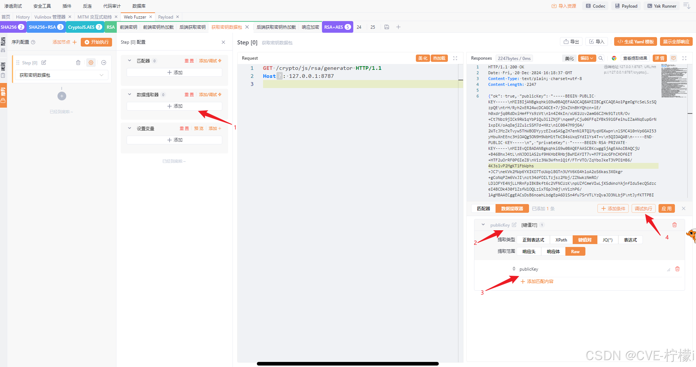The width and height of the screenshot is (696, 367).
Task: Open the 获取密钥数据包 step dropdown
Action: [61, 75]
